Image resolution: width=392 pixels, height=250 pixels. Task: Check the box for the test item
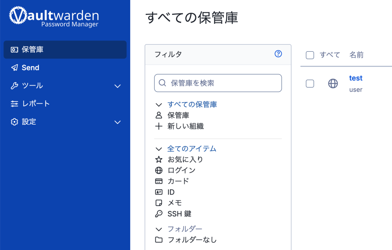(310, 83)
